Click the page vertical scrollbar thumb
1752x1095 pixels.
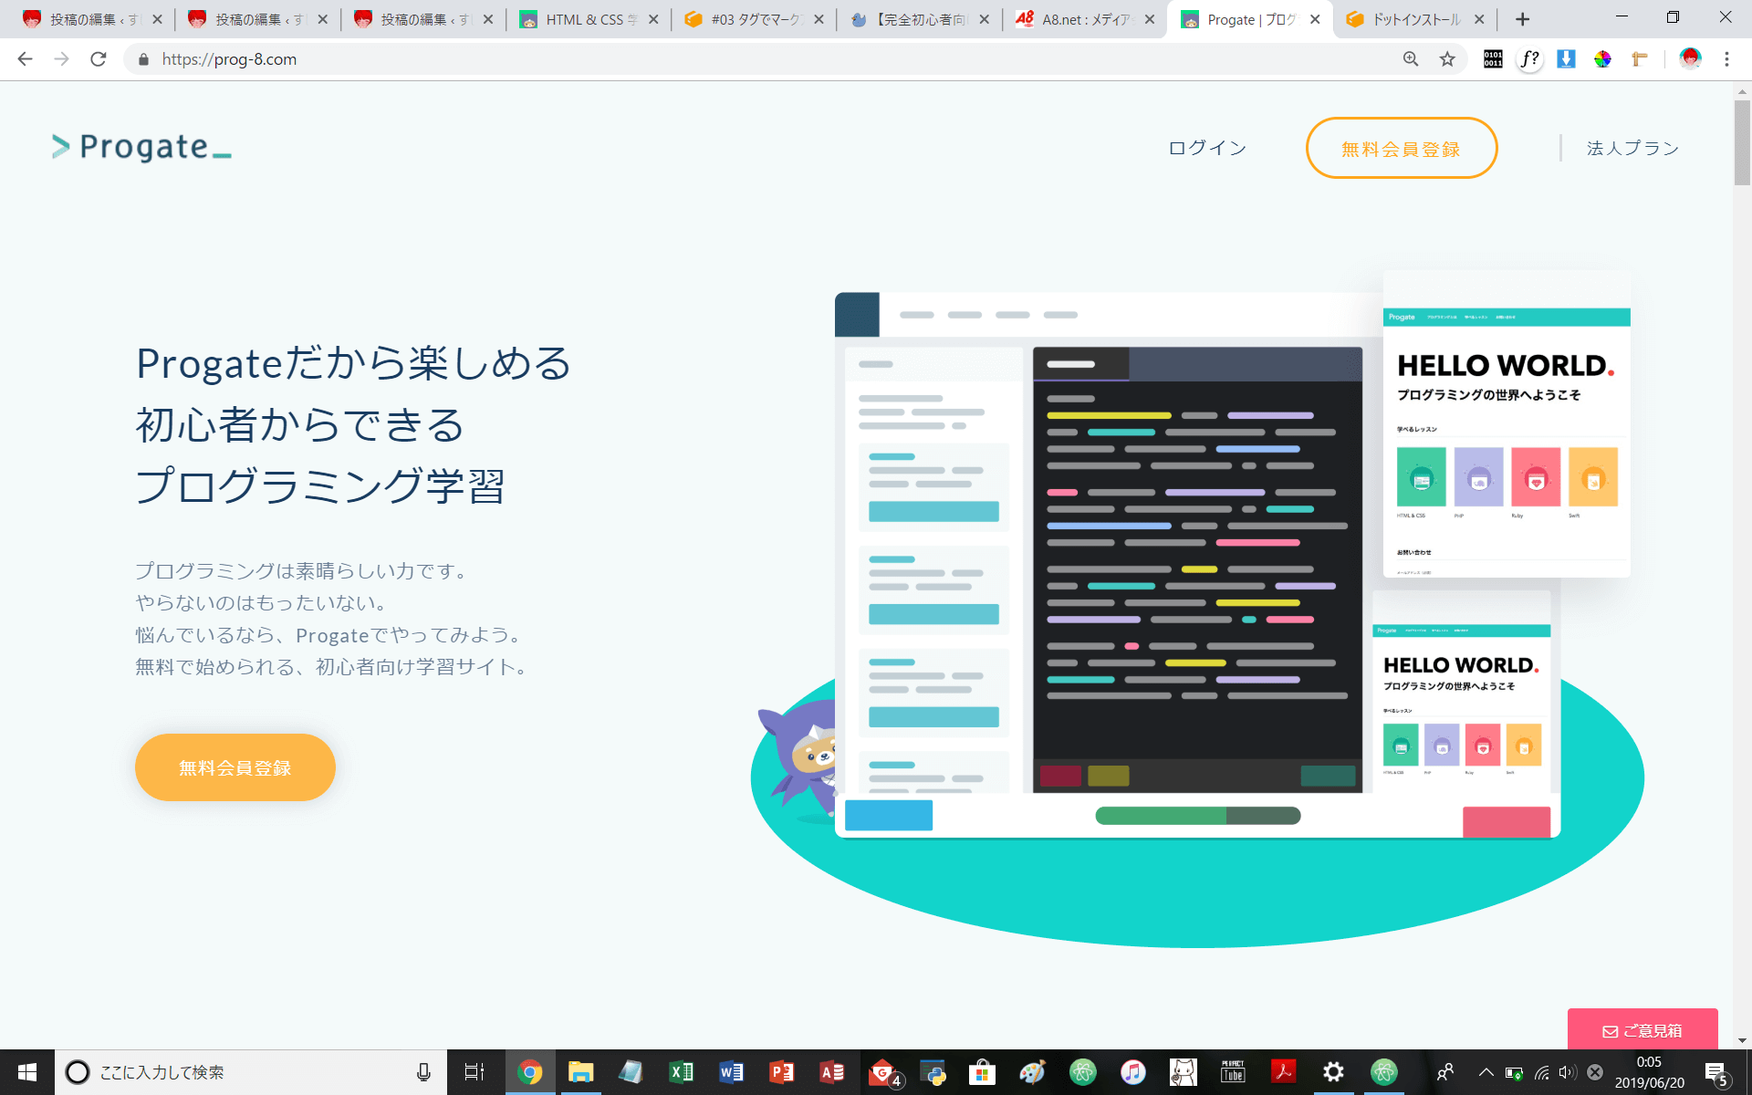point(1742,142)
